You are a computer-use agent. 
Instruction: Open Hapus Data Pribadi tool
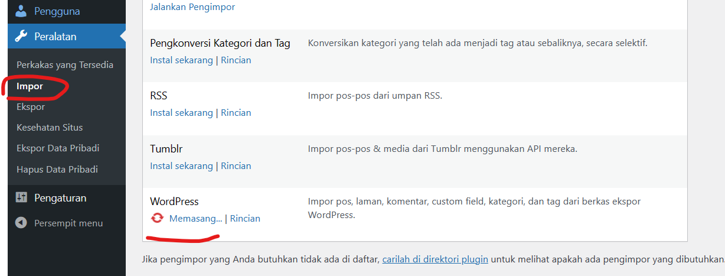coord(57,169)
